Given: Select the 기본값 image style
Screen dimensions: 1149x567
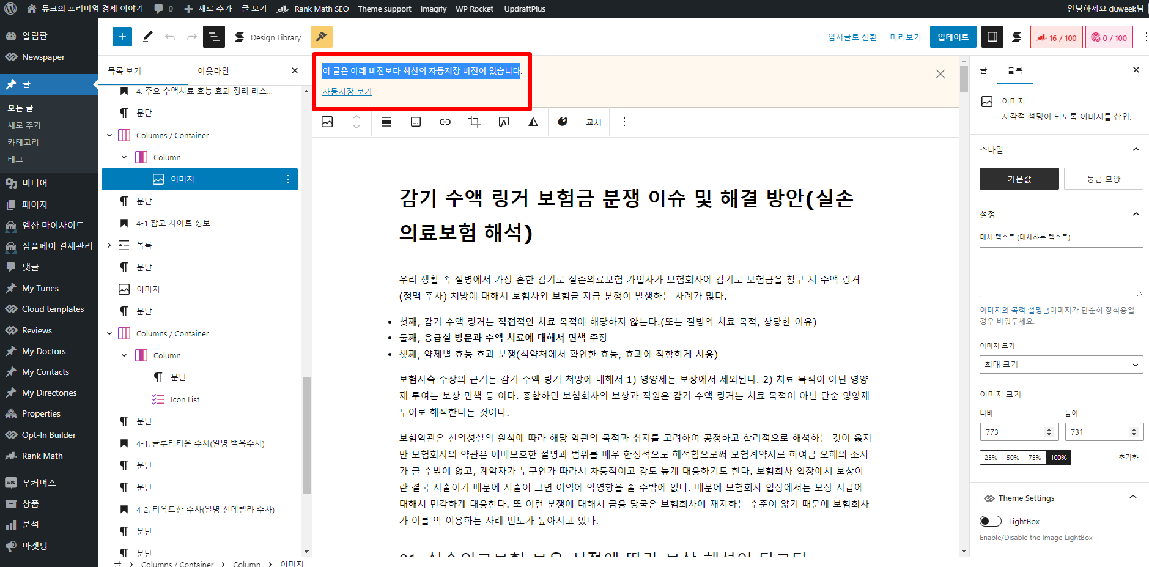Looking at the screenshot, I should pyautogui.click(x=1019, y=179).
